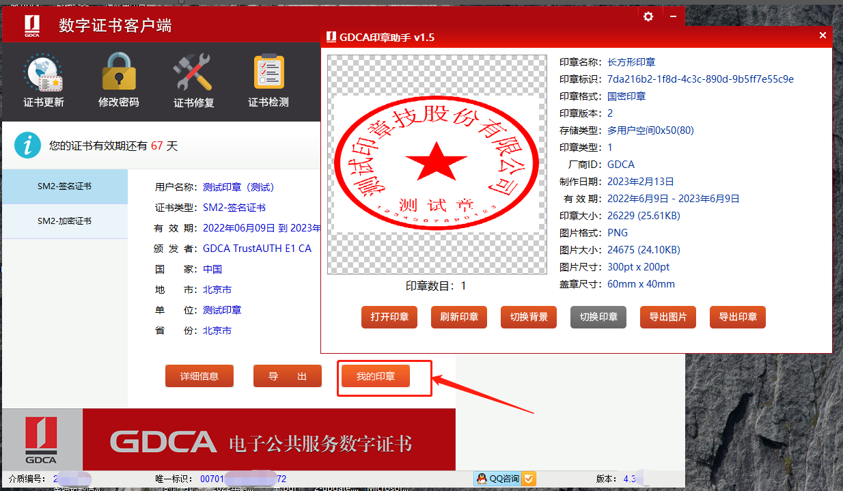The width and height of the screenshot is (843, 491).
Task: Click the user name 测试印章（测试）
Action: point(238,187)
